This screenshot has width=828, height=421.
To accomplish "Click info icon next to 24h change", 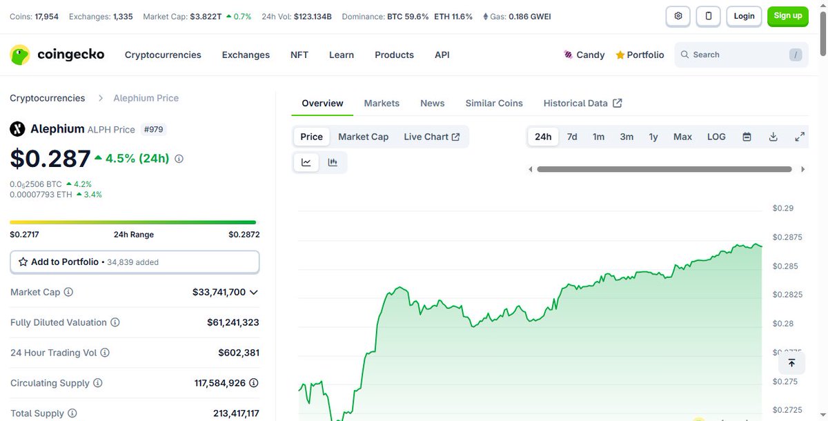I will click(x=179, y=159).
